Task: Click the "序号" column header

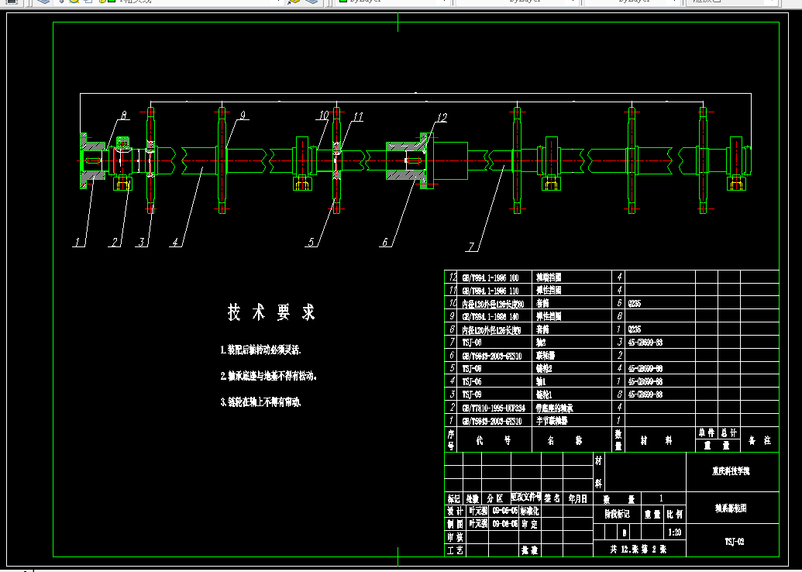Action: coord(451,440)
